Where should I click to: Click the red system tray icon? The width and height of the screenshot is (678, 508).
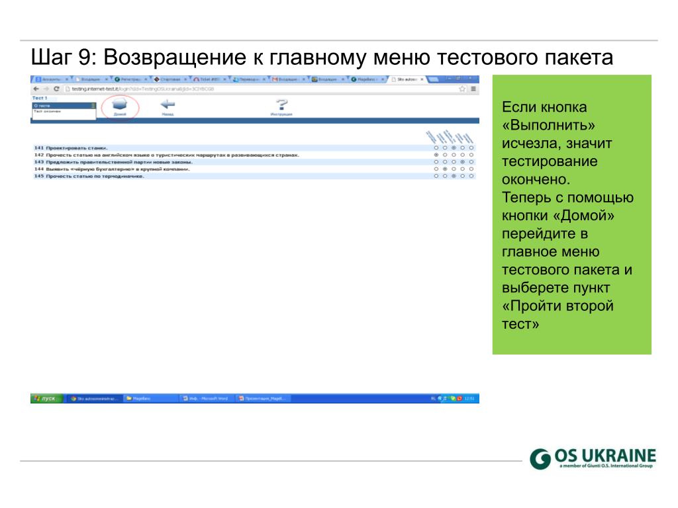click(460, 398)
